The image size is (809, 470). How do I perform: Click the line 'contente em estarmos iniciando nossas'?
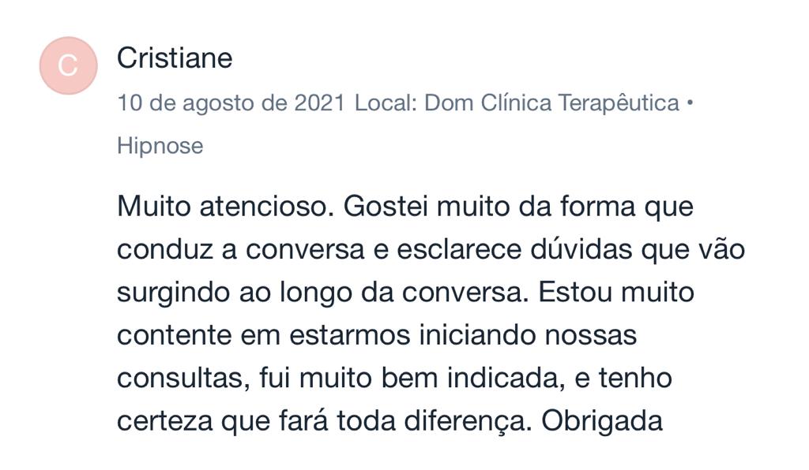click(x=377, y=335)
